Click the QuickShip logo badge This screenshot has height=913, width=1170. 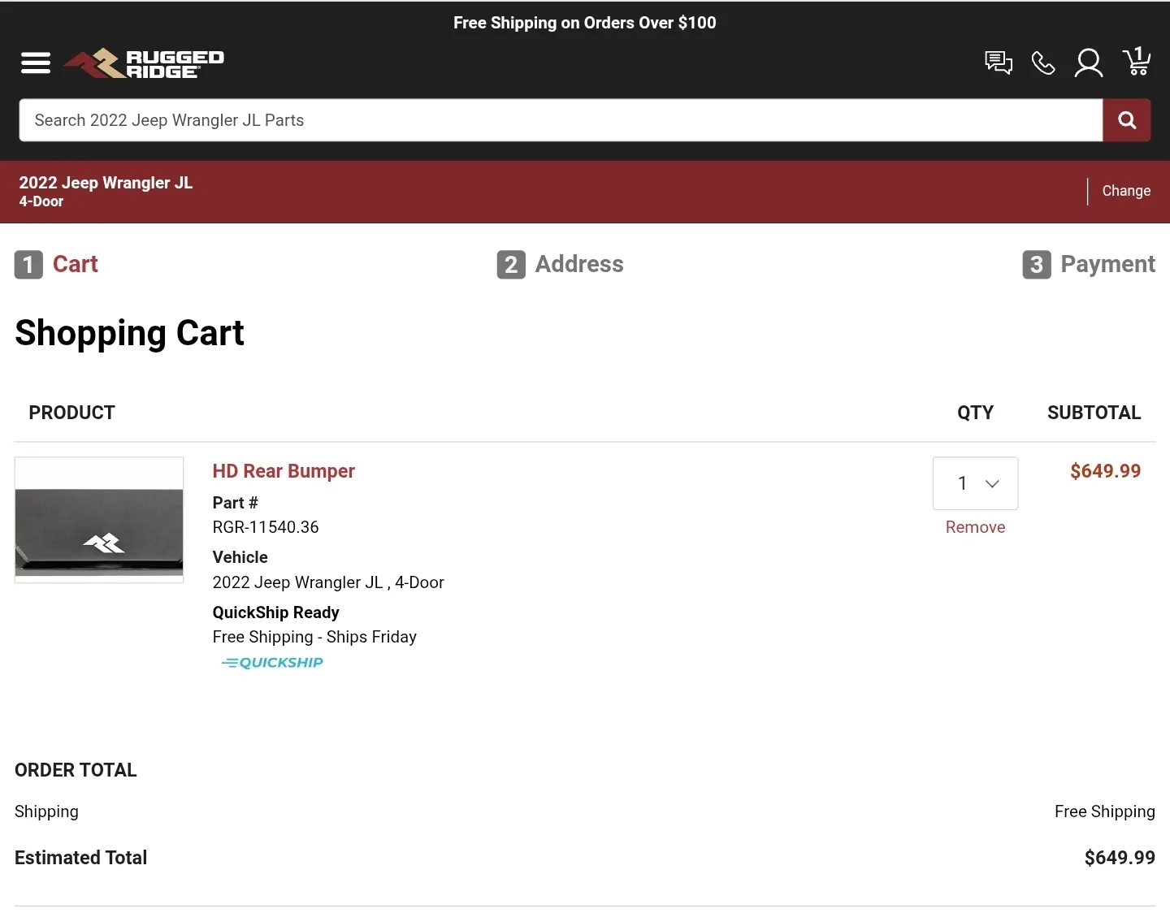pyautogui.click(x=272, y=663)
